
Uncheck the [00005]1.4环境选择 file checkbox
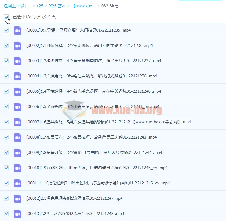[x=6, y=91]
